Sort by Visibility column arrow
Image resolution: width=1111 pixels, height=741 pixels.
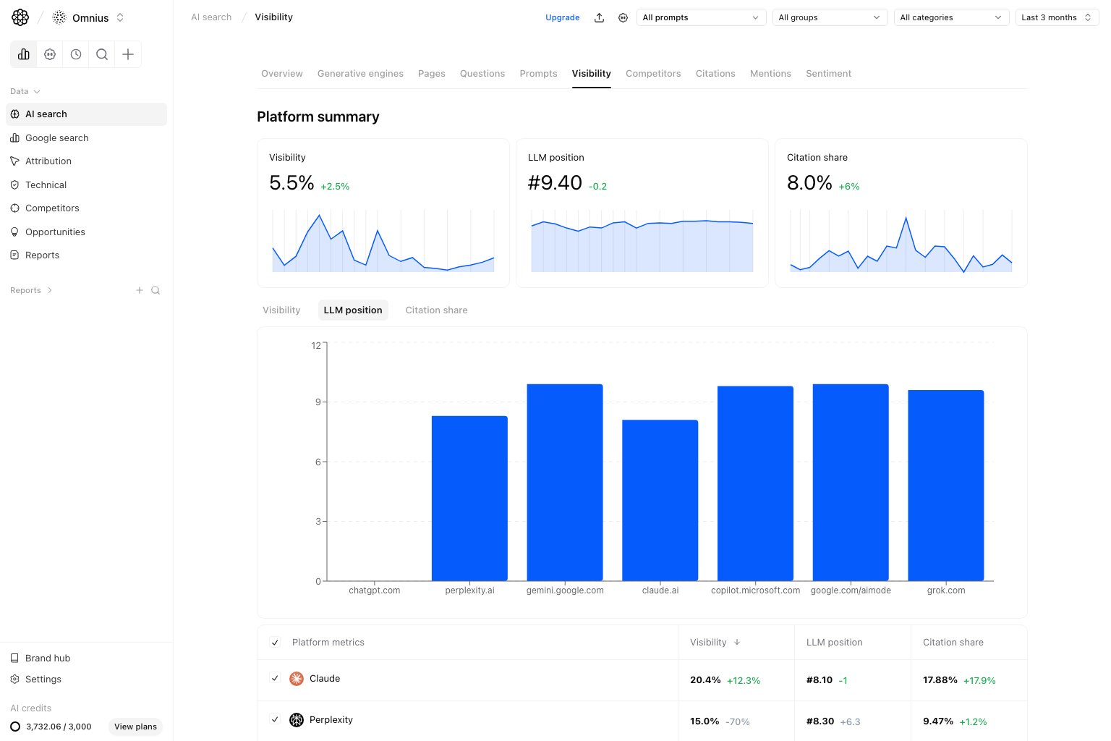pos(737,643)
